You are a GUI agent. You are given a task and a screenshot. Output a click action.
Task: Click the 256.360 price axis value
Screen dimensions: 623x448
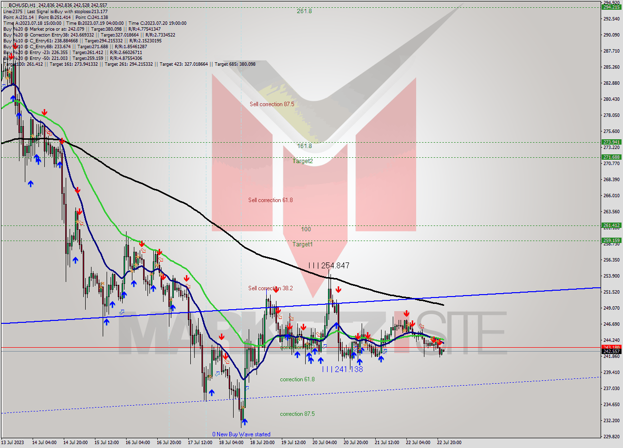pos(611,260)
